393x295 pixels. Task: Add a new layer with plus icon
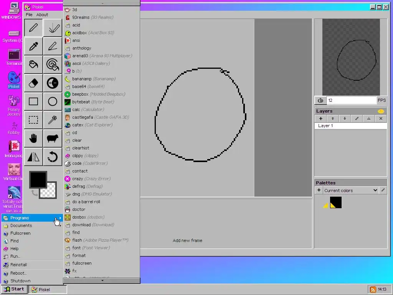(x=320, y=118)
